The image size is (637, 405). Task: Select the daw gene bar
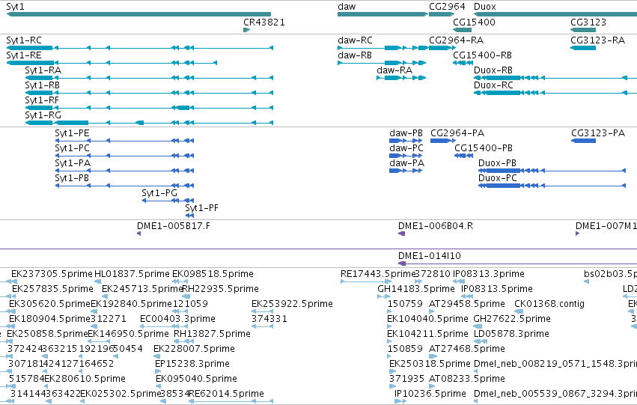click(382, 14)
